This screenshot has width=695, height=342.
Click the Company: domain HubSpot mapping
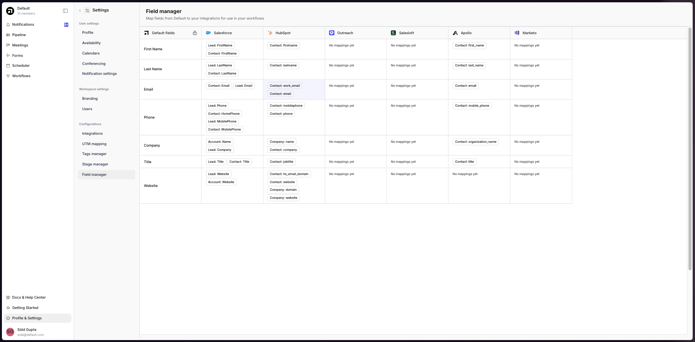click(283, 190)
